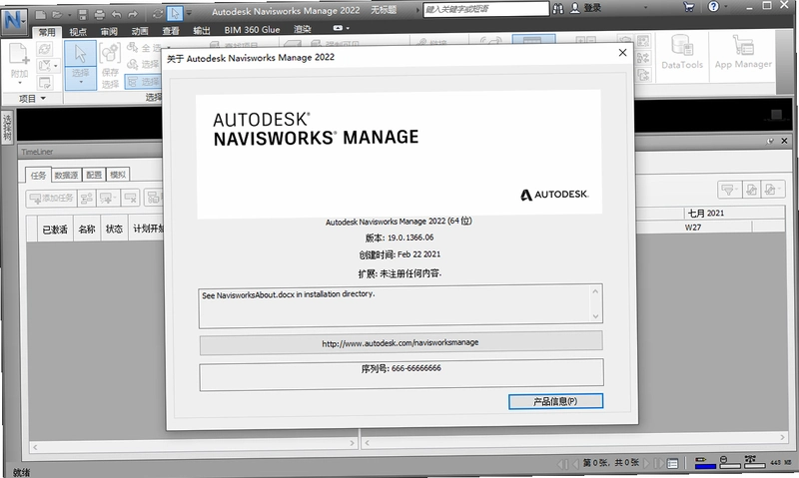The width and height of the screenshot is (799, 478).
Task: Select the 模拟 tab in TimeLiner
Action: 118,174
